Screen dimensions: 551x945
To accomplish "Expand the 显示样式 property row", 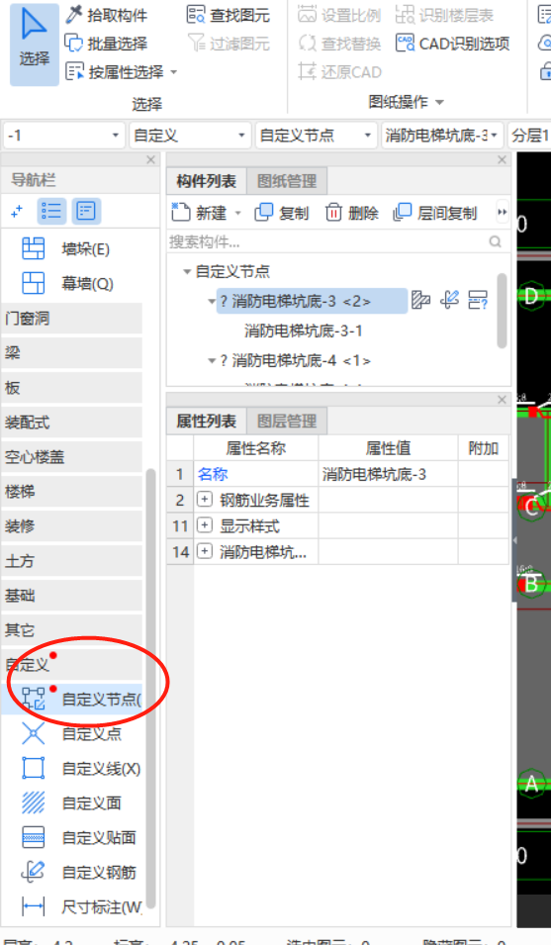I will tap(205, 525).
